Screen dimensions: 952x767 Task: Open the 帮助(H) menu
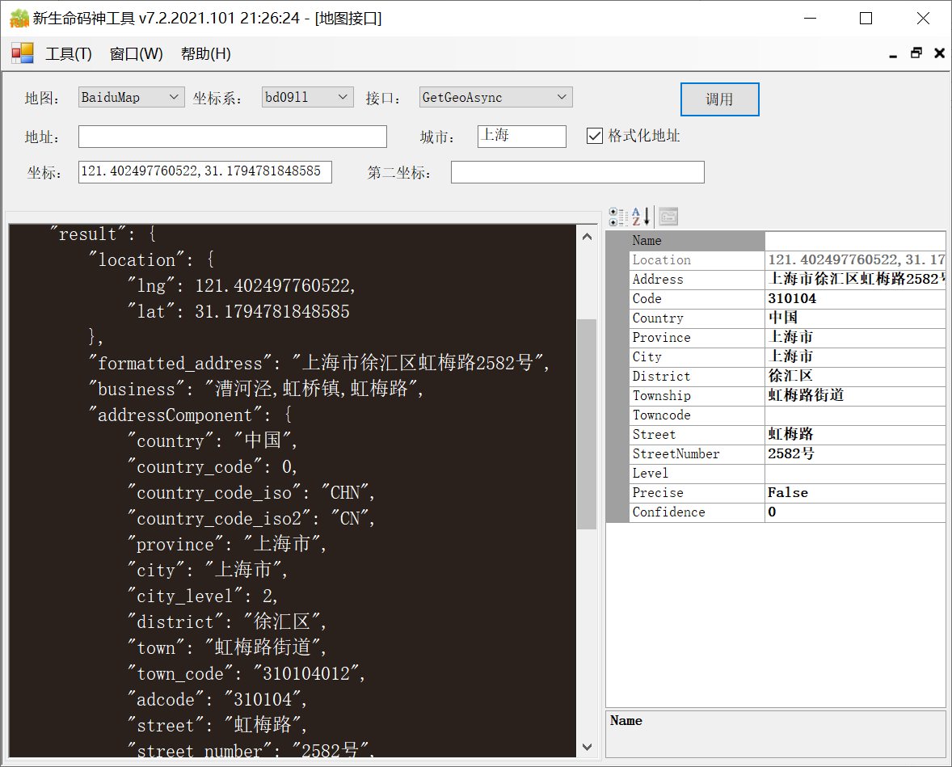tap(206, 54)
